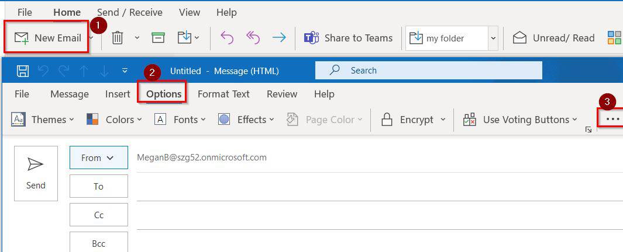This screenshot has width=623, height=252.
Task: Open the Fonts dropdown
Action: (180, 120)
